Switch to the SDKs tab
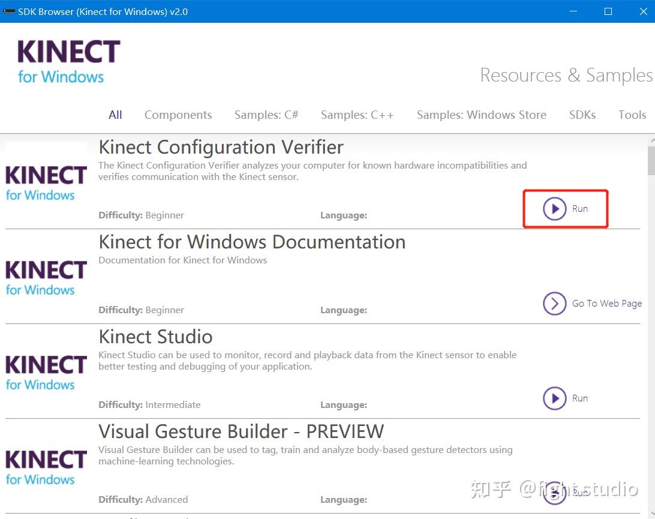Screen dimensions: 655x519 pyautogui.click(x=582, y=115)
